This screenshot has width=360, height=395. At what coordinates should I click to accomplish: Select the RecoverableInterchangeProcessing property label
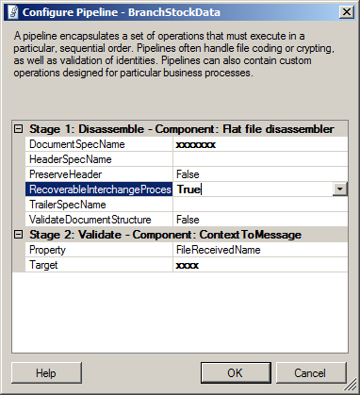click(x=99, y=189)
